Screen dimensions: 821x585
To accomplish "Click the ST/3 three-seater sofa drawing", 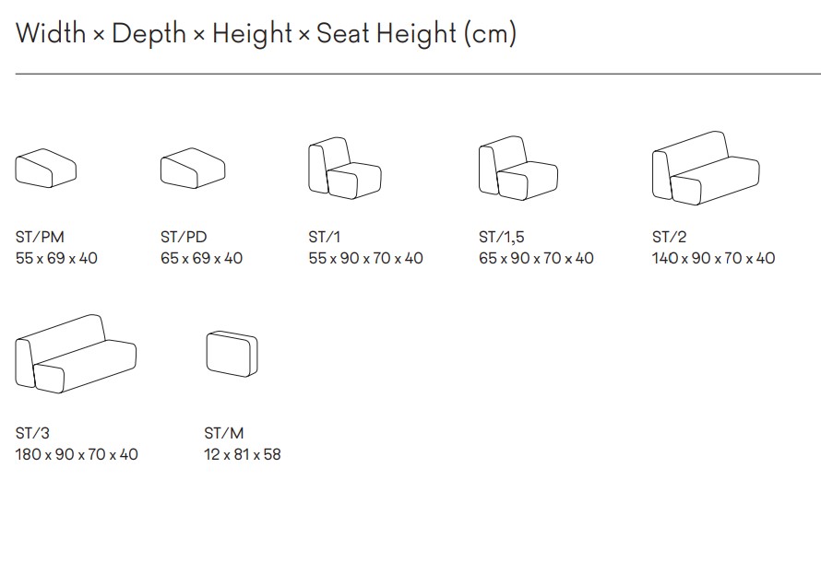I will pyautogui.click(x=76, y=354).
